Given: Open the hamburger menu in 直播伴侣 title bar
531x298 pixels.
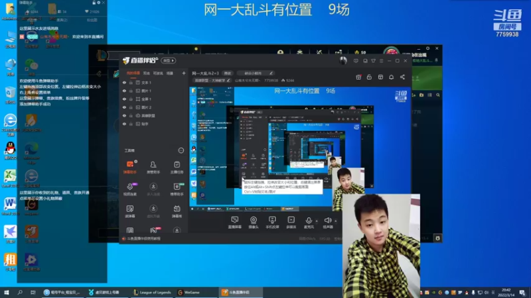Looking at the screenshot, I should coord(381,61).
